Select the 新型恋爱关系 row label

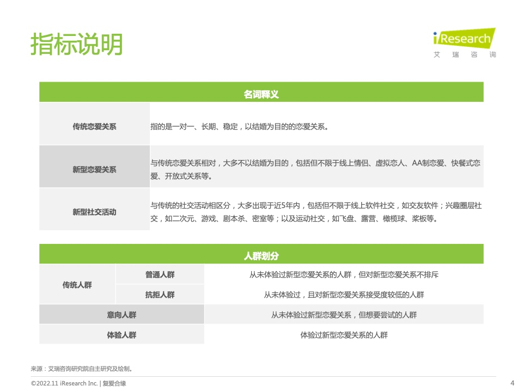tap(94, 167)
